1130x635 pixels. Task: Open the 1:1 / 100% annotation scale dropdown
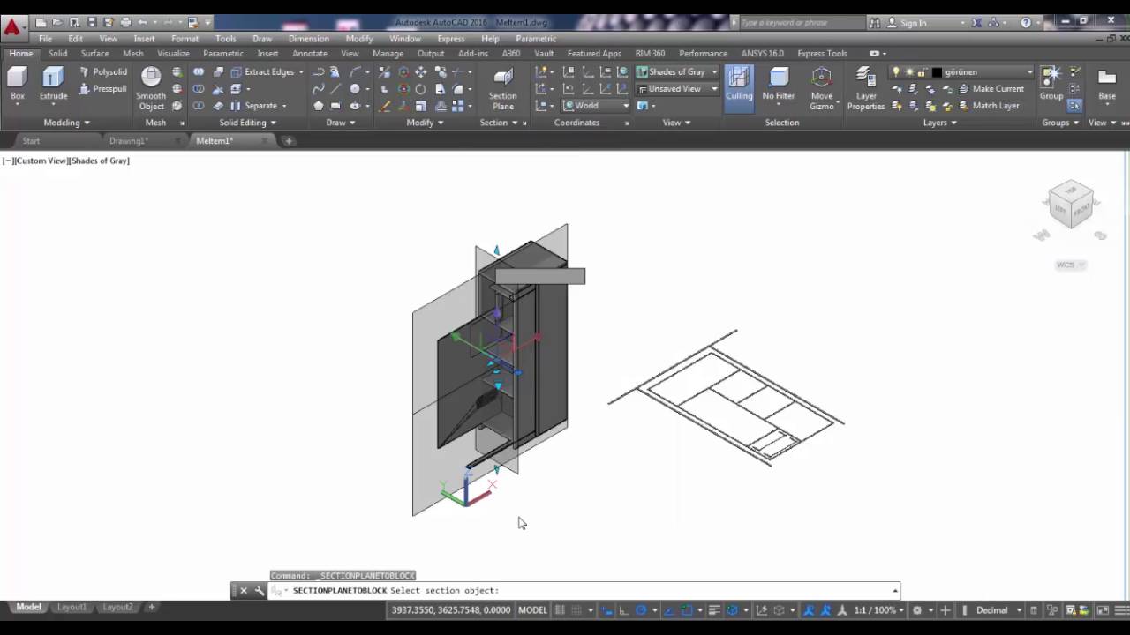point(878,610)
